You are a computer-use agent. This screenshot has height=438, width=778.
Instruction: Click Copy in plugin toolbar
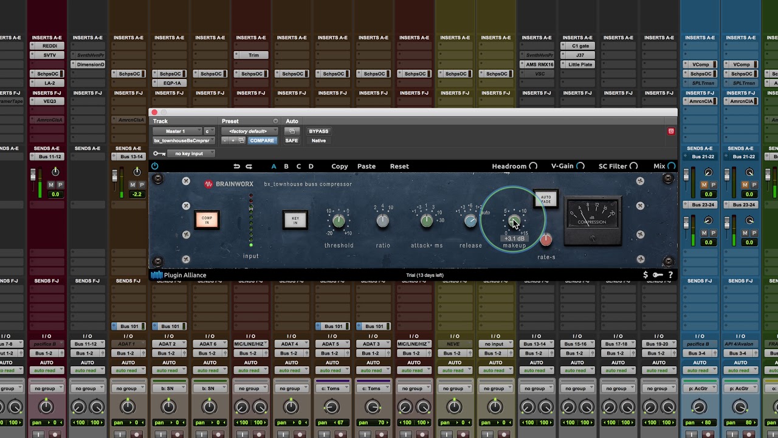(340, 166)
